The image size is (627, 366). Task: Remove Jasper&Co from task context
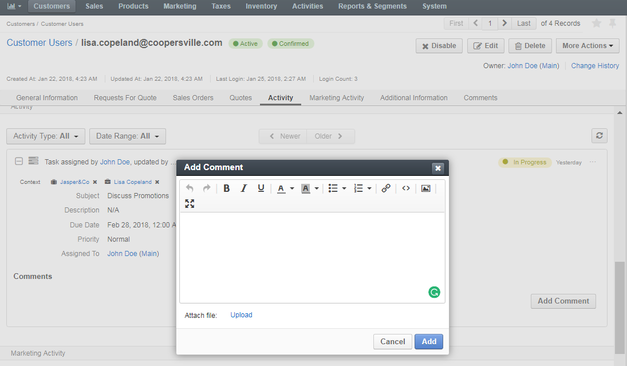(x=95, y=182)
